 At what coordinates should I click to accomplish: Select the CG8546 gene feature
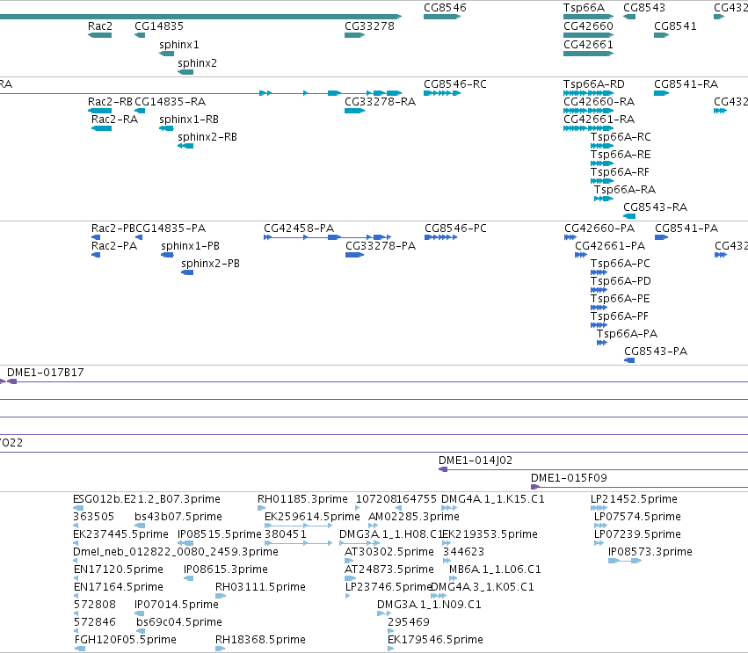pos(442,18)
